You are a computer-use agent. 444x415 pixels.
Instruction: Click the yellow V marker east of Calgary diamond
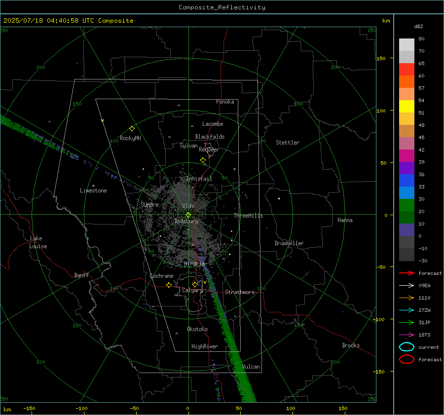205,282
